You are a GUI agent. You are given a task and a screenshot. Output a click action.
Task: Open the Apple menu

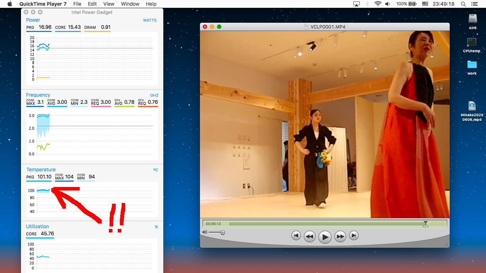pos(10,4)
